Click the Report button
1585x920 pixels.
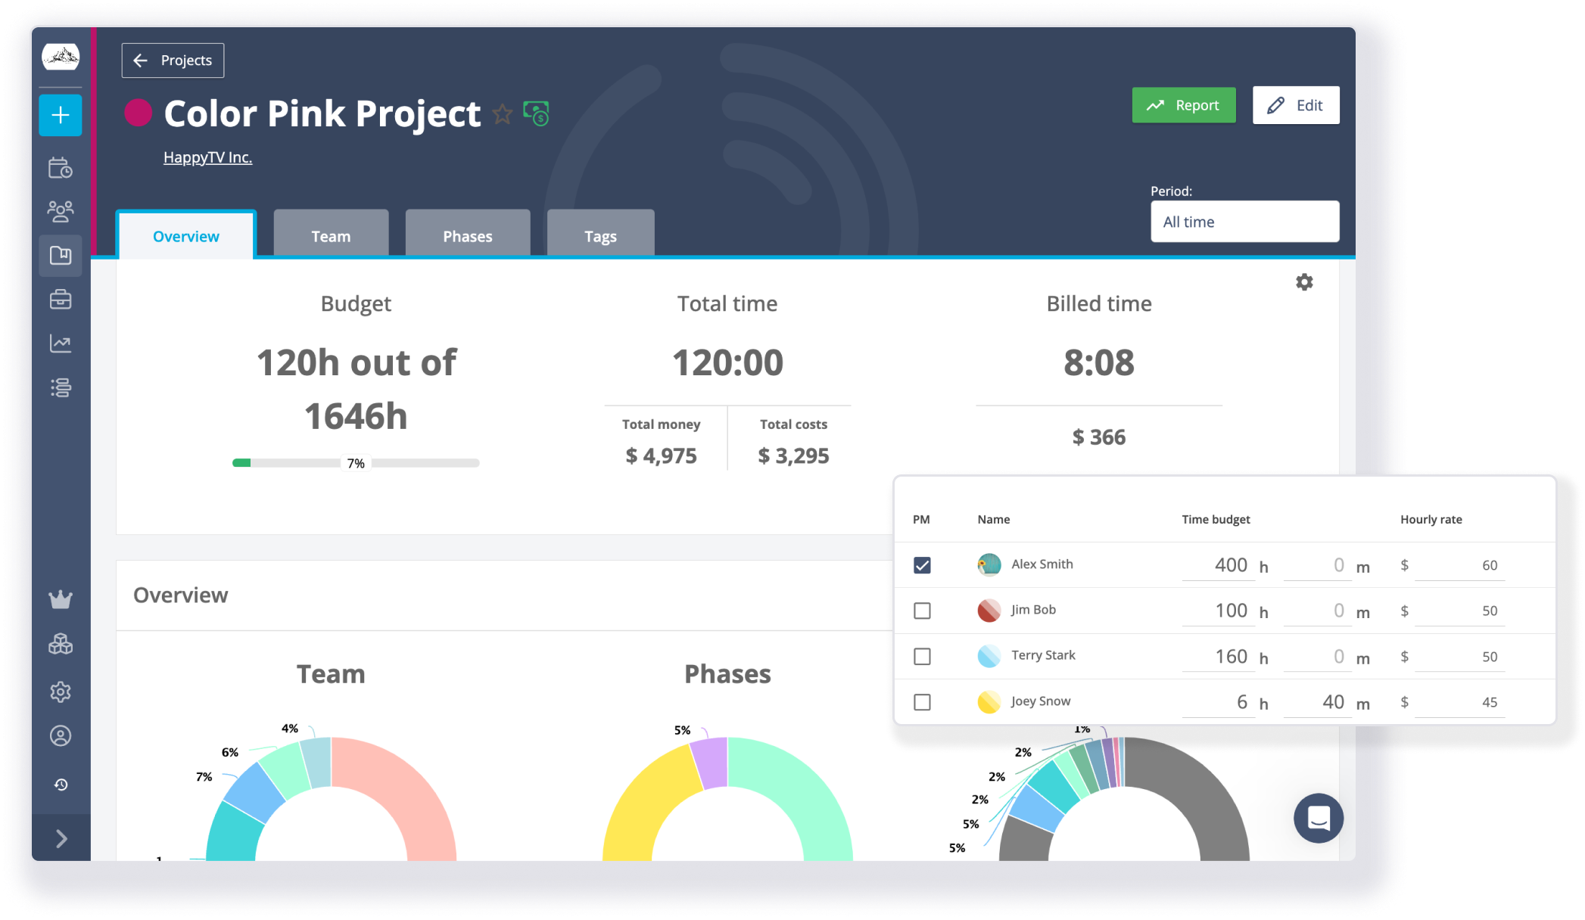pos(1185,105)
